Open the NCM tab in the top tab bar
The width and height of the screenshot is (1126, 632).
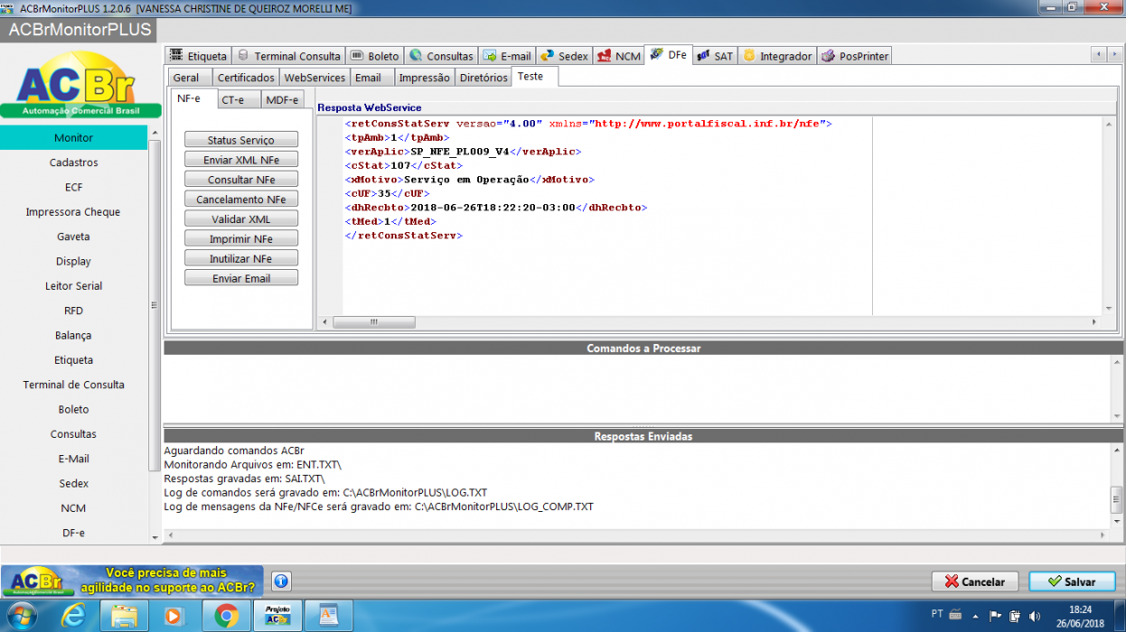pos(619,56)
